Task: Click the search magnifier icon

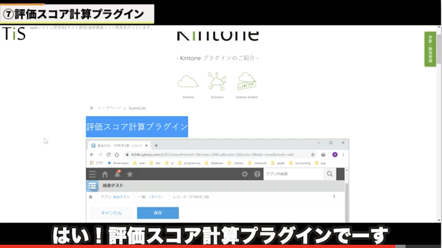Action: [330, 174]
